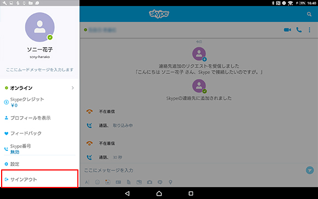This screenshot has height=199, width=318.
Task: Tap the Skypeの連絡先に追加されました message
Action: tap(198, 98)
